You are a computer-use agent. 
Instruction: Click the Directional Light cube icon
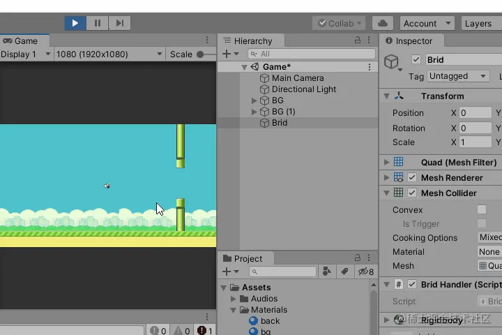[264, 89]
